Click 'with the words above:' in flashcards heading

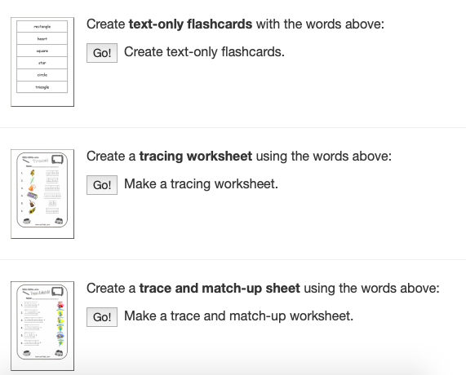(320, 24)
